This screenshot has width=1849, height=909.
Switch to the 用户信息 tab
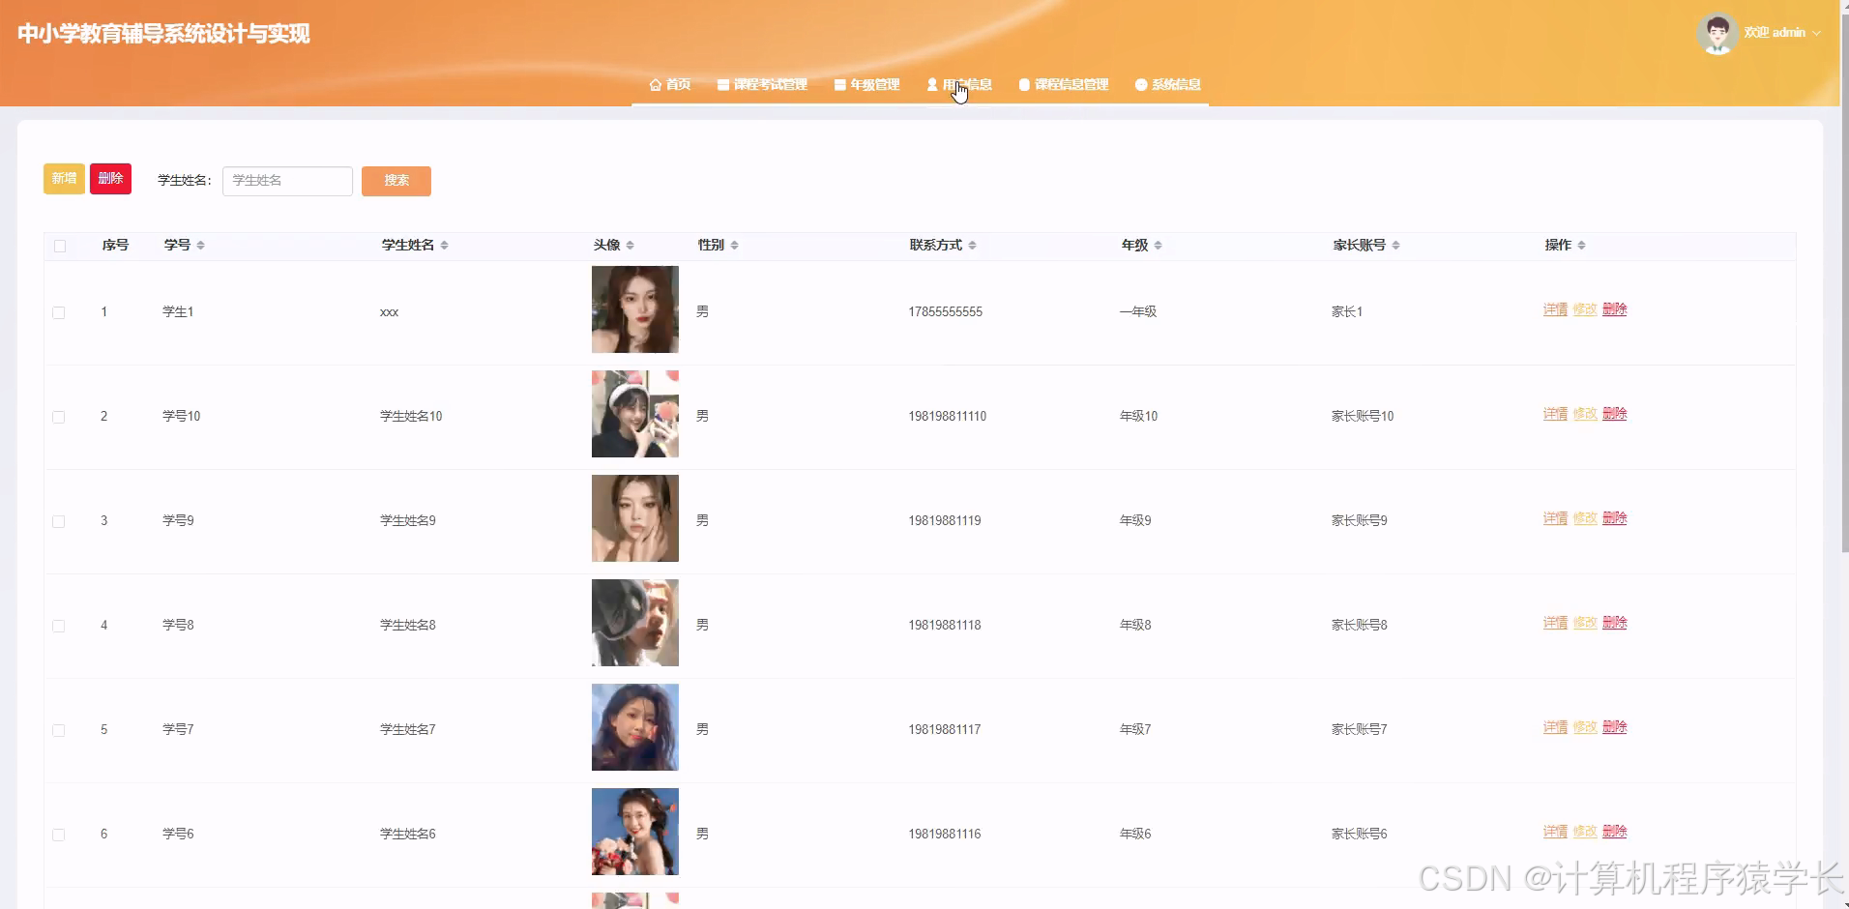(x=966, y=84)
